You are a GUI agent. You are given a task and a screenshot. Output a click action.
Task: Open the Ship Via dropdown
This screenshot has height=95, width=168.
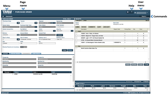pos(72,31)
